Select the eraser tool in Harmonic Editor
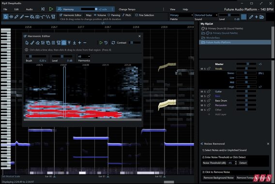This screenshot has width=275, height=184. click(38, 43)
